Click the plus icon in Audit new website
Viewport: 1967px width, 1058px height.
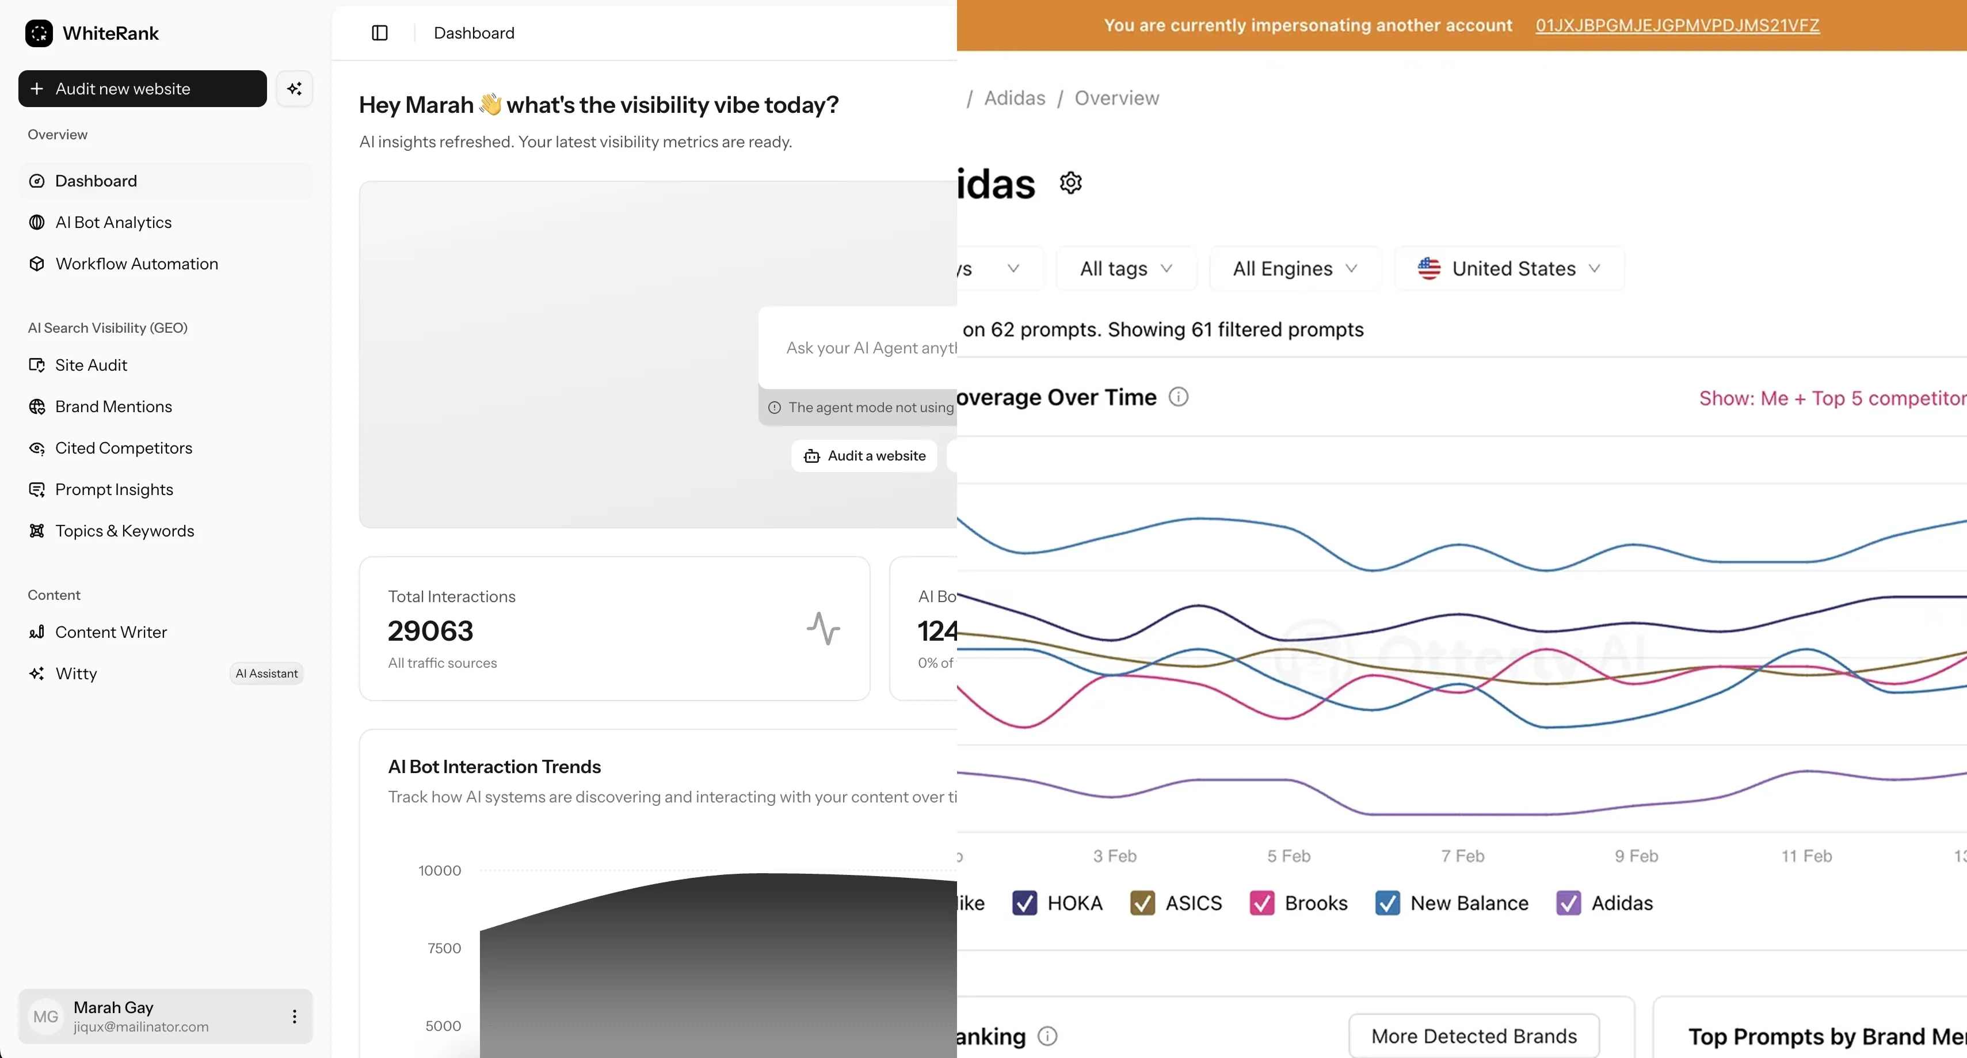click(x=37, y=89)
